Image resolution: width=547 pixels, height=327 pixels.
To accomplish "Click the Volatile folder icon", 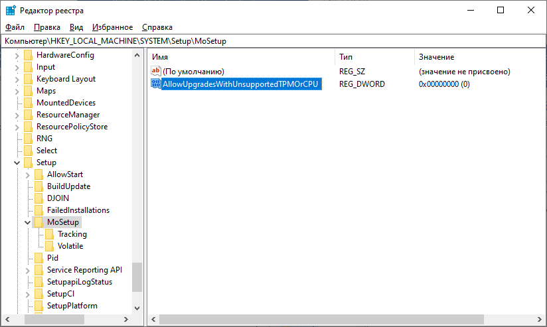I will click(x=49, y=246).
